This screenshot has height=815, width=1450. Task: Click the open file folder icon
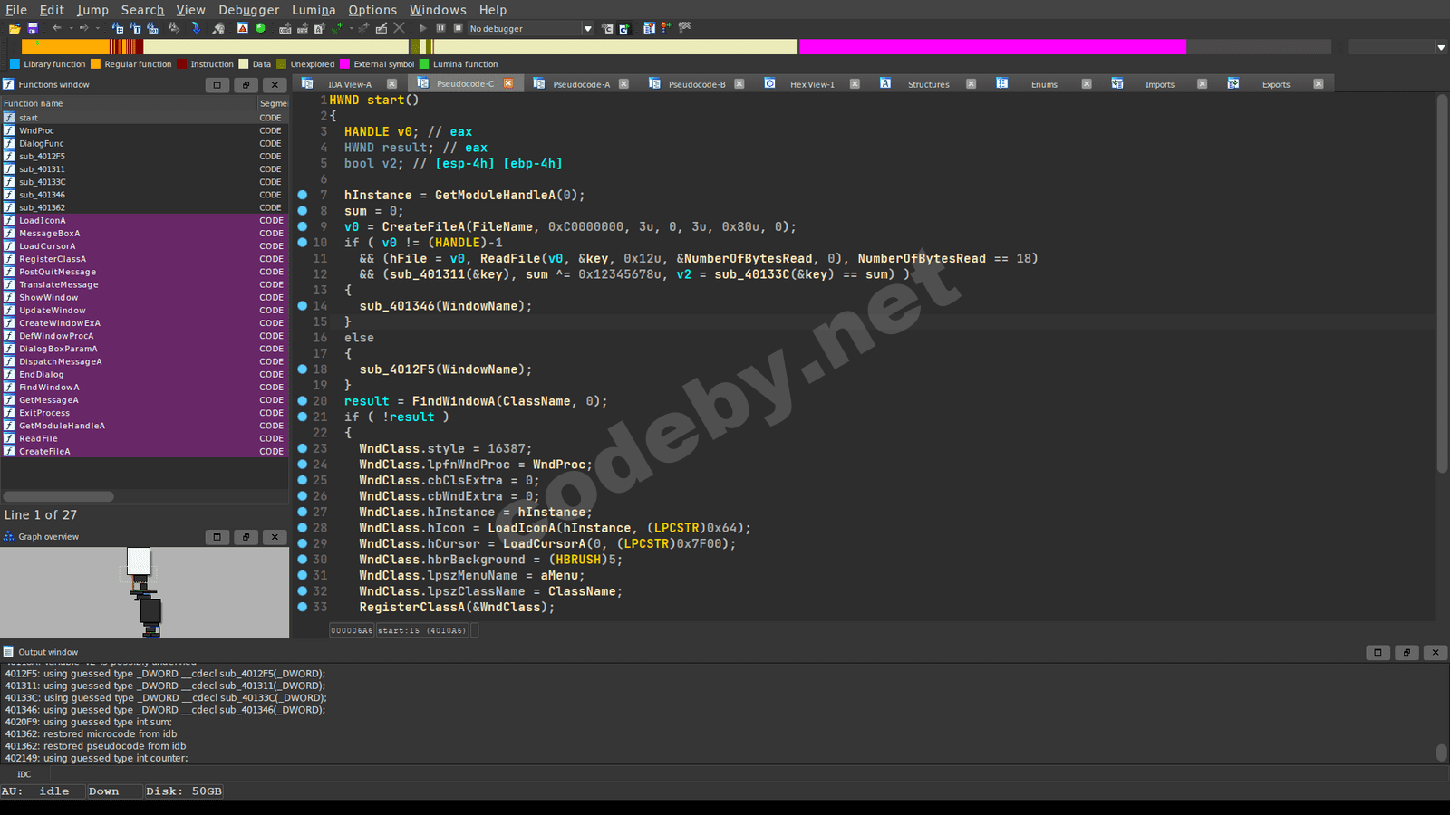[x=14, y=28]
